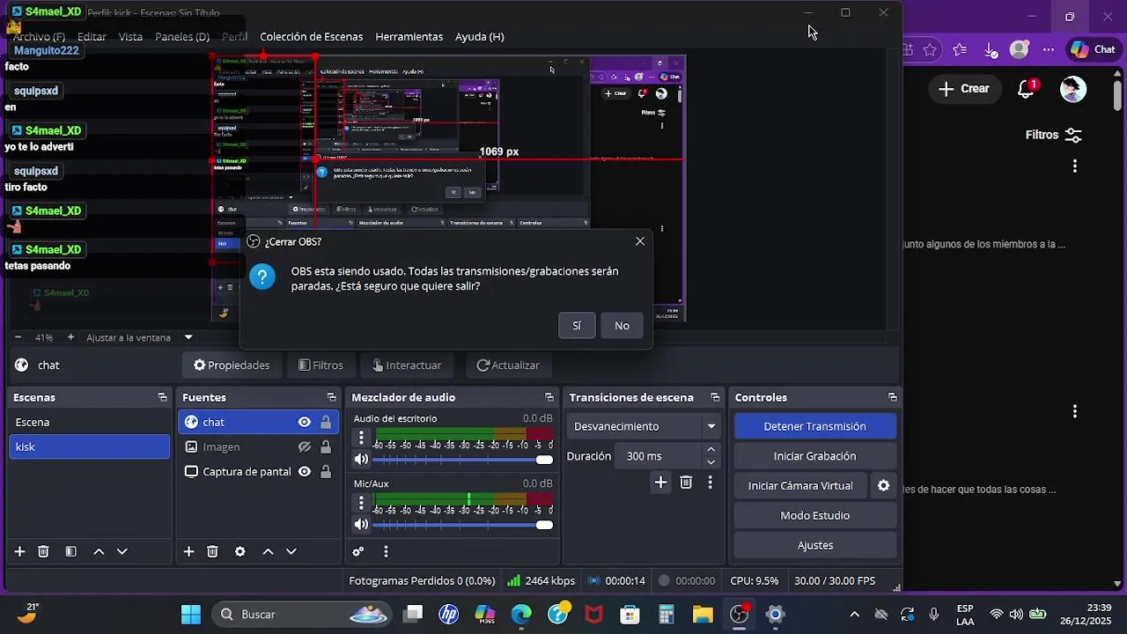Toggle lock on chat source
1127x634 pixels.
point(326,423)
